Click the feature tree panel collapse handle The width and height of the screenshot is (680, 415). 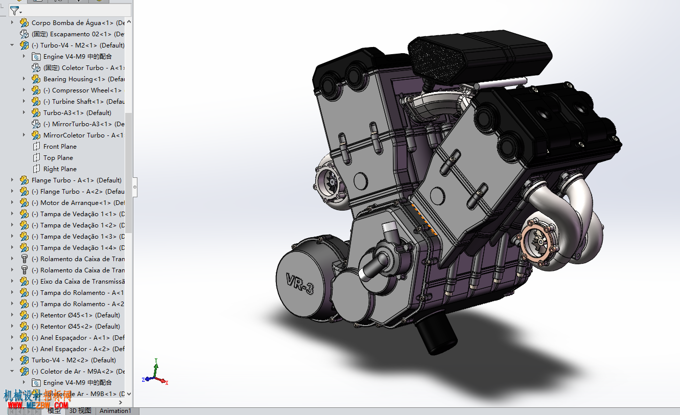coord(135,187)
